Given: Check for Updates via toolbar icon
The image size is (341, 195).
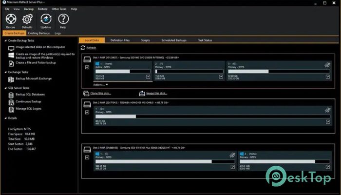Looking at the screenshot, I should coord(46,19).
